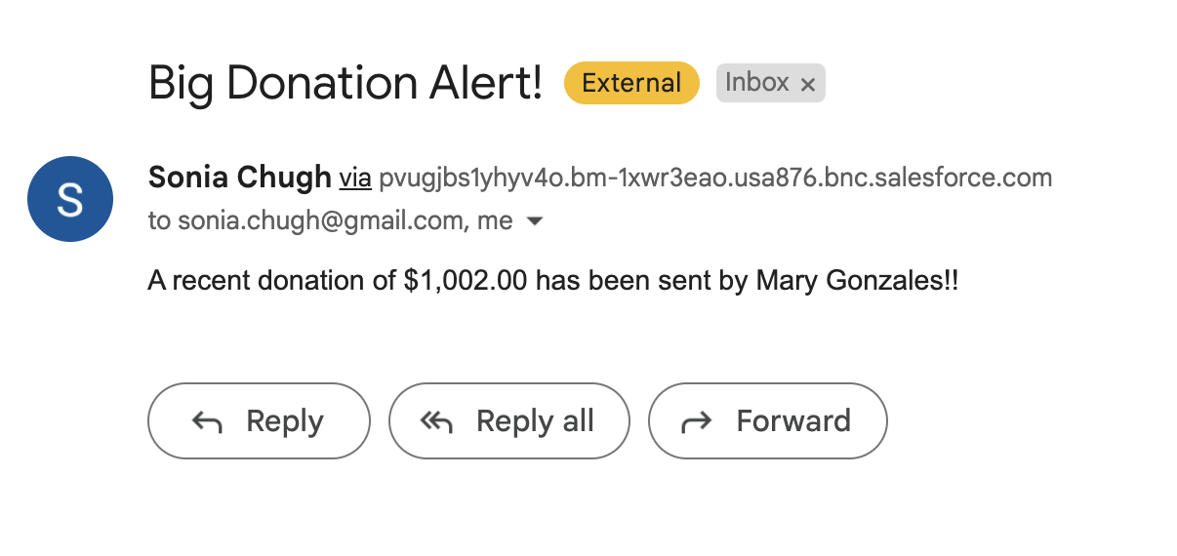Click the "me" recipient in the to line
The image size is (1177, 556).
coord(495,221)
